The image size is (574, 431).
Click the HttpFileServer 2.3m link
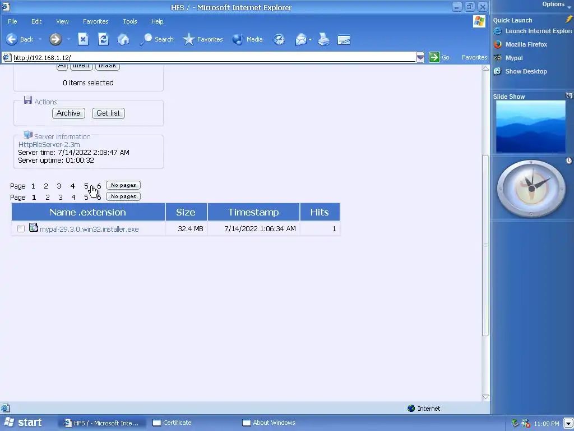coord(49,144)
